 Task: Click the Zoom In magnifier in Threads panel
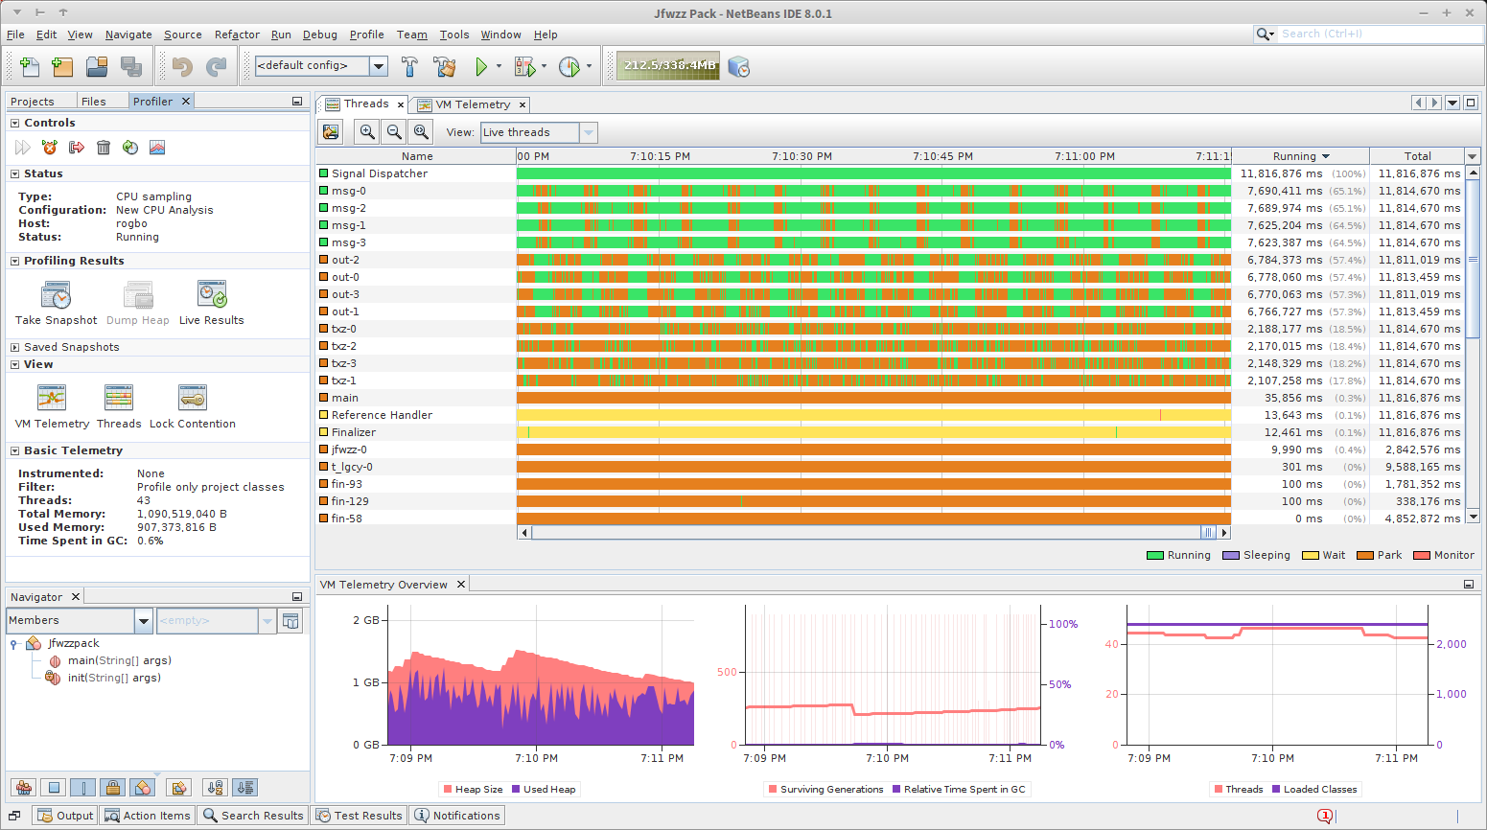[x=366, y=131]
